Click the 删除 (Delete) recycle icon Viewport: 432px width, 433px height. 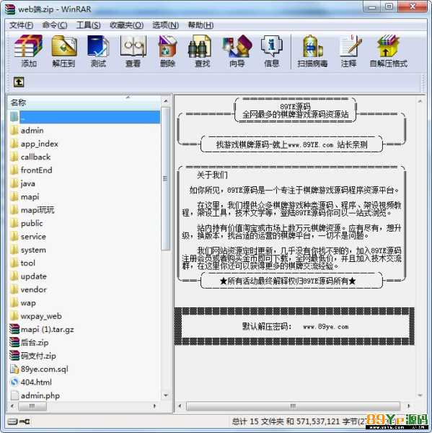pyautogui.click(x=167, y=51)
